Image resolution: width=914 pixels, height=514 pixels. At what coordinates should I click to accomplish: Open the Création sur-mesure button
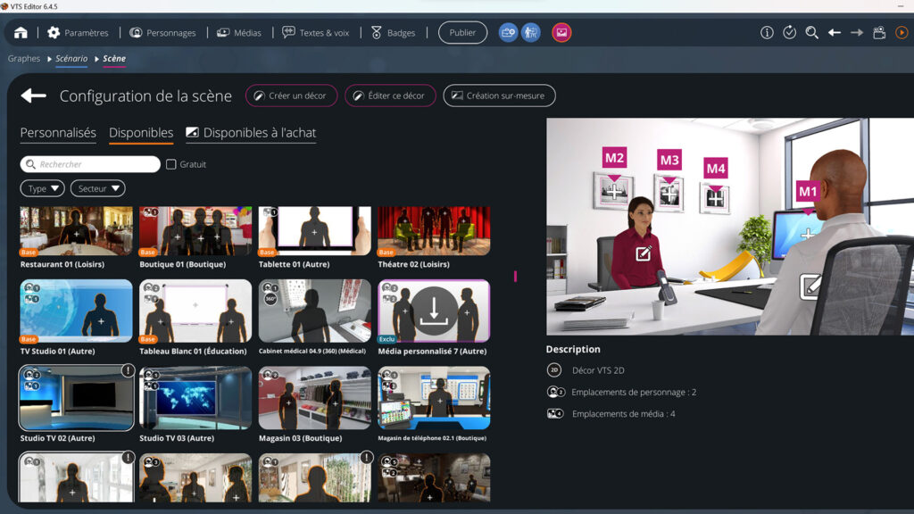(499, 95)
